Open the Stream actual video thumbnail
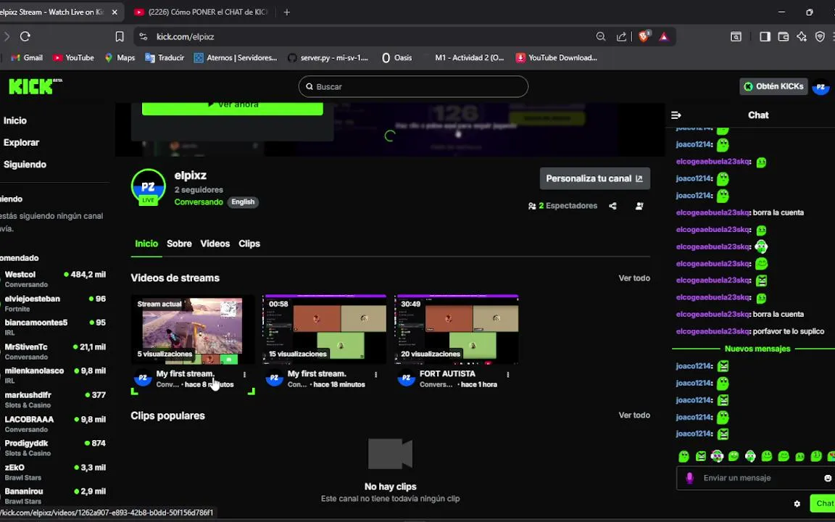 [x=192, y=330]
